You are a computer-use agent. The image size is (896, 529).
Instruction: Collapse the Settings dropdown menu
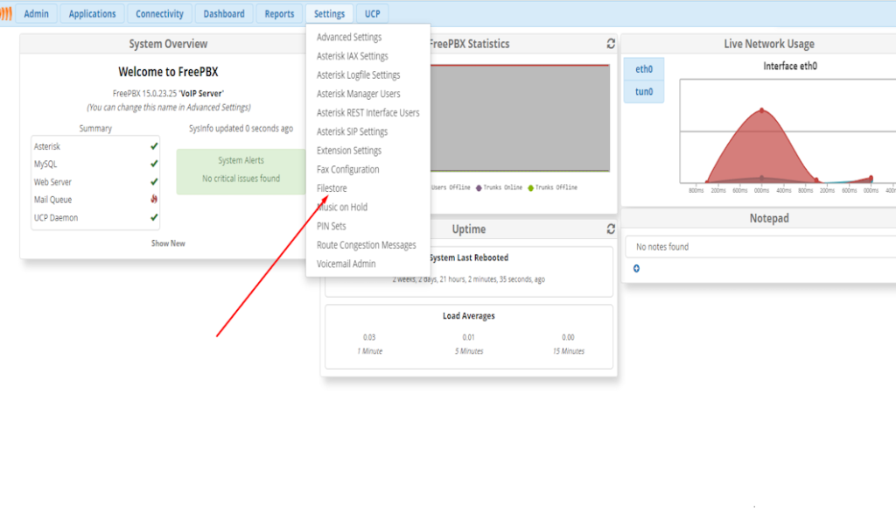click(329, 14)
